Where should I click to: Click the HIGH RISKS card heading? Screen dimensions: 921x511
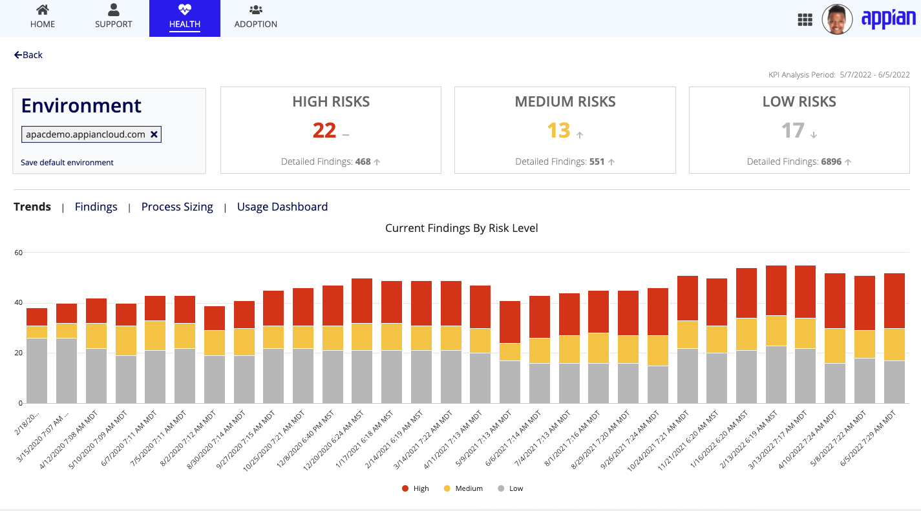(x=331, y=101)
